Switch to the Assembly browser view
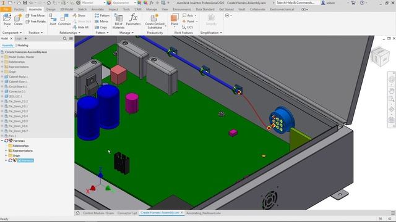The height and width of the screenshot is (222, 396). [x=7, y=46]
